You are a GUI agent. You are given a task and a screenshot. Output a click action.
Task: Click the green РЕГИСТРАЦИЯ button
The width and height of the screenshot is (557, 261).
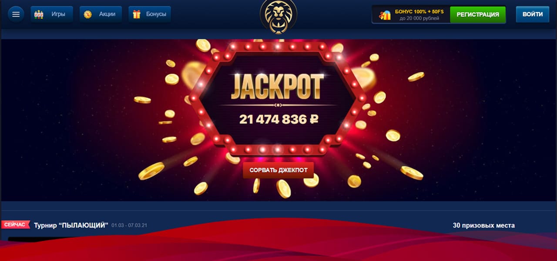pyautogui.click(x=478, y=14)
